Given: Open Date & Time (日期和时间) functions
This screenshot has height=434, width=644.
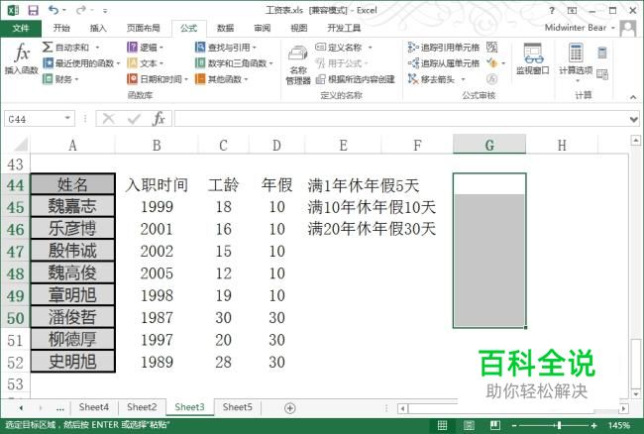Looking at the screenshot, I should click(x=158, y=79).
